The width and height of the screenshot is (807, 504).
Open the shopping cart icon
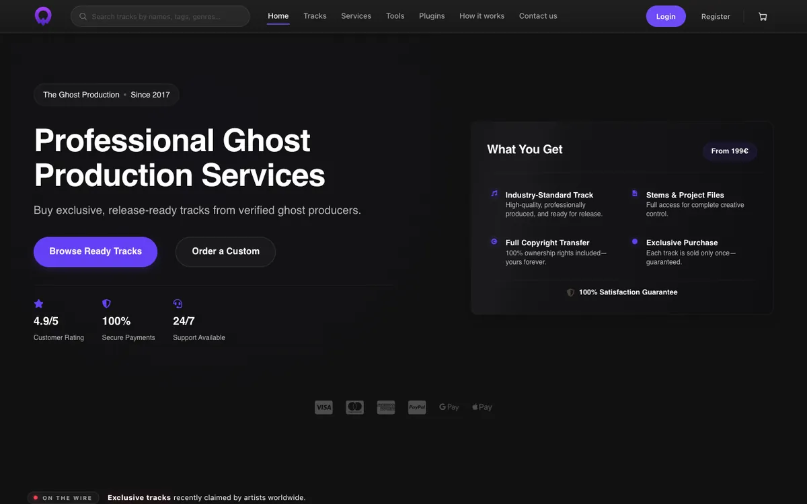coord(763,16)
